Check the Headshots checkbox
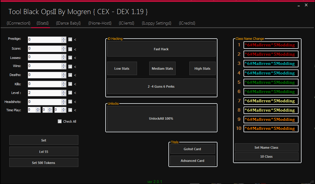 70,102
